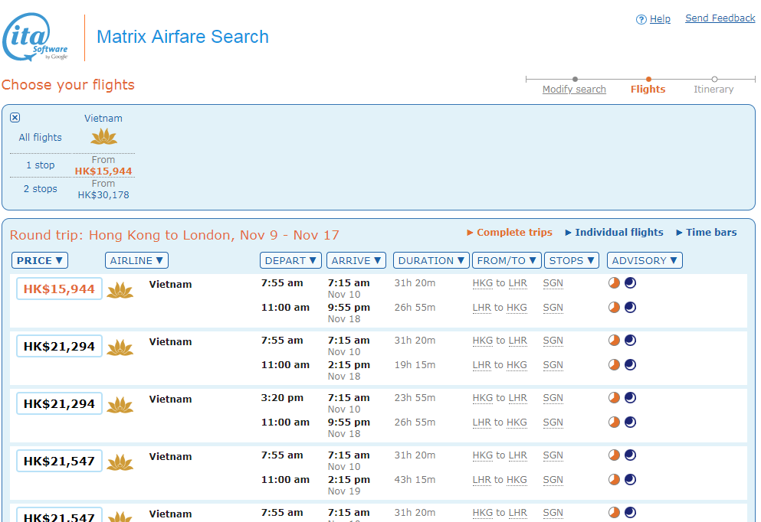Click orange long-layover advisory icon on first row
This screenshot has height=522, width=761.
(x=614, y=283)
